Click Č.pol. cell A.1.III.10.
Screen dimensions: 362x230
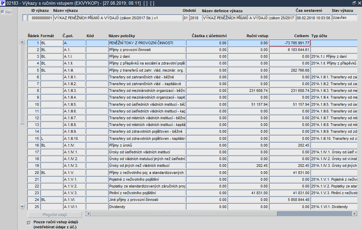coord(74,138)
